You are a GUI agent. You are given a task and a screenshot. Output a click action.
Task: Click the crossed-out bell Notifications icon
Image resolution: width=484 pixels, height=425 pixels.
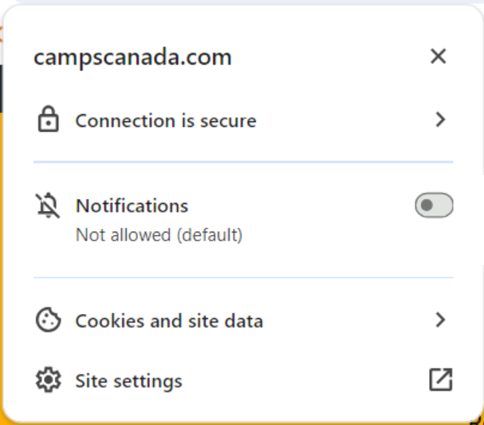[x=49, y=206]
